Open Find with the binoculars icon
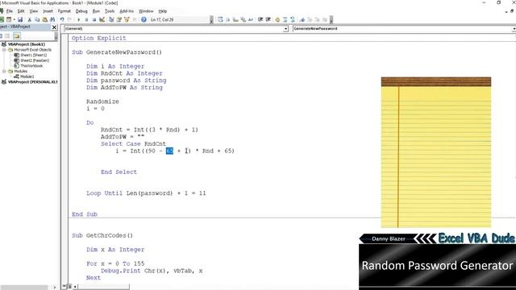516x290 pixels. coord(52,19)
